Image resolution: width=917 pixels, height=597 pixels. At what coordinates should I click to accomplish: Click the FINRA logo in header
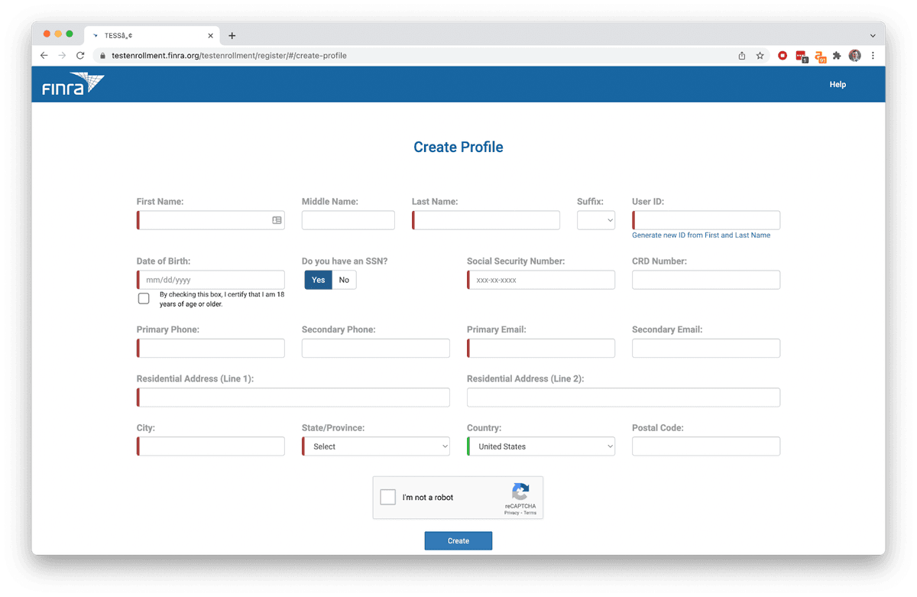tap(73, 84)
